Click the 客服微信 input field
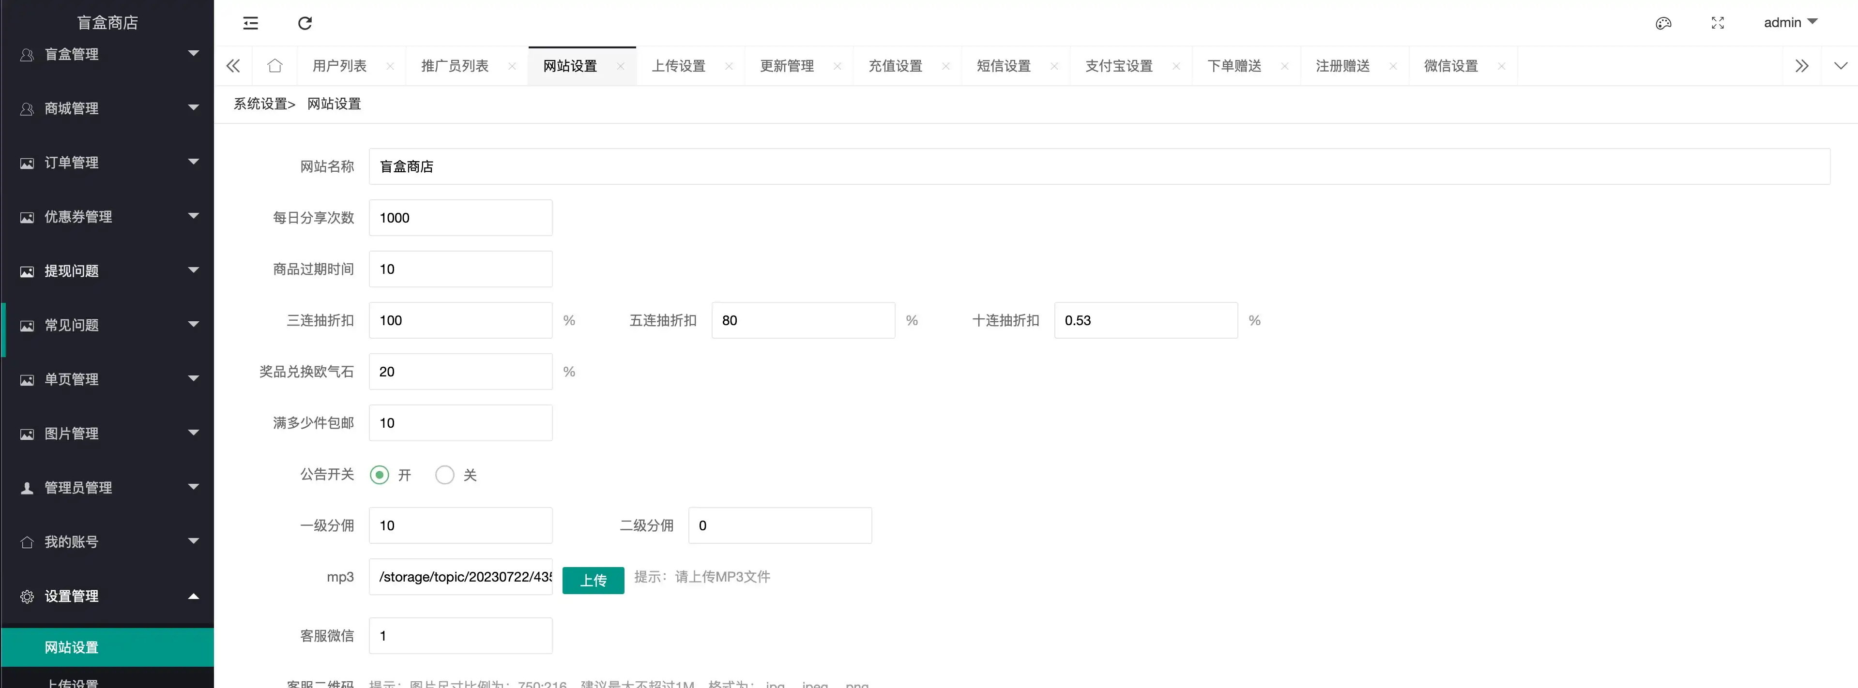 click(461, 635)
